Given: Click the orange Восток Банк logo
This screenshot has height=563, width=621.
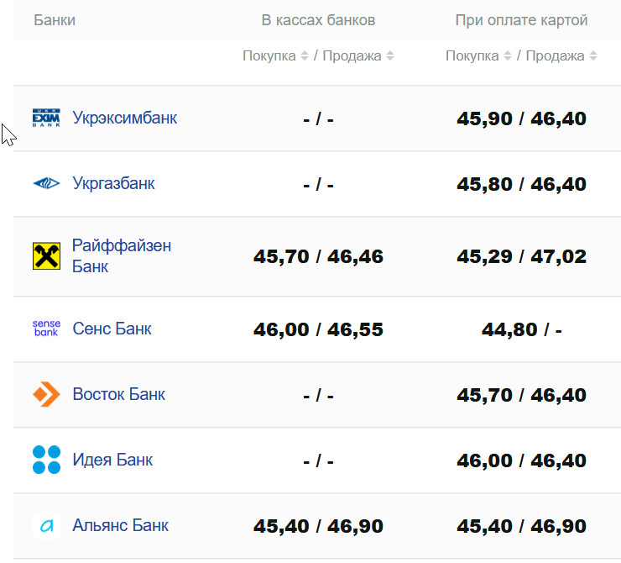Looking at the screenshot, I should tap(46, 394).
